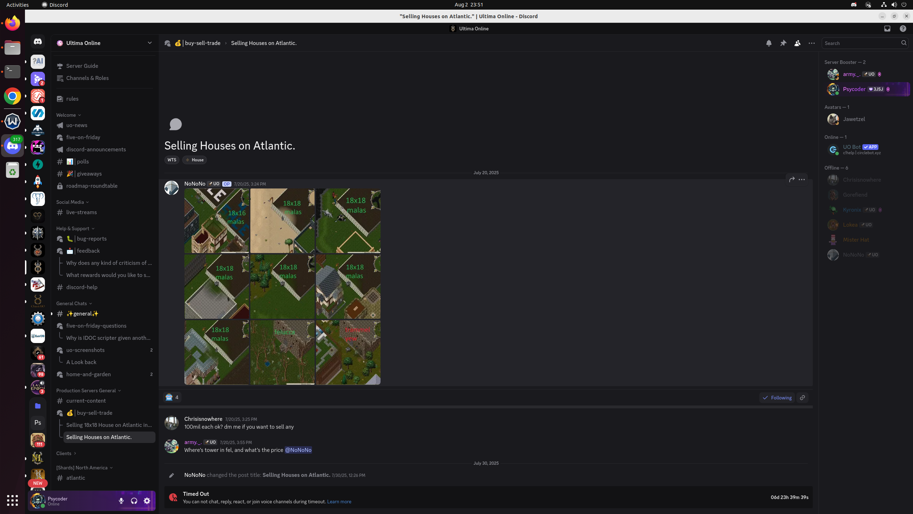Open the general chat channel
The height and width of the screenshot is (514, 913).
click(x=104, y=313)
